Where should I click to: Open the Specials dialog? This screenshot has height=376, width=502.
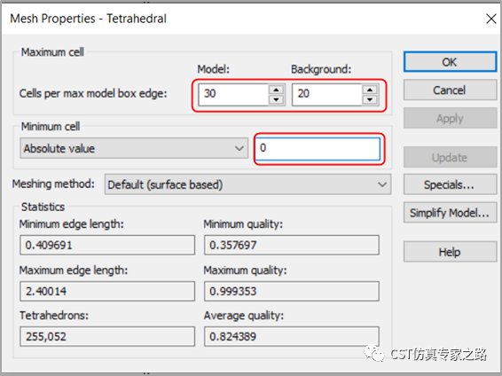click(450, 184)
